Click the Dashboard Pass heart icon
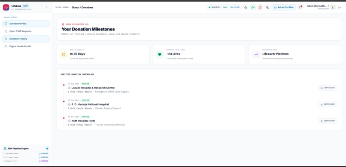This screenshot has height=167, width=346. tap(6, 24)
